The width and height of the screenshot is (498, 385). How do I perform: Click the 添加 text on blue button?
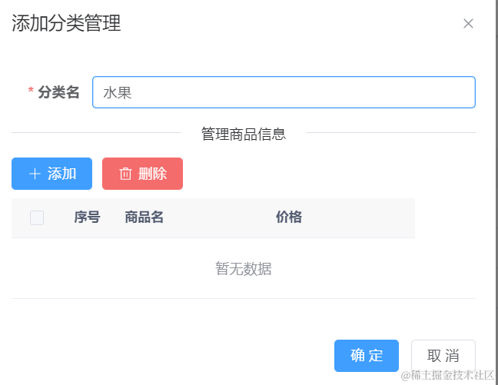pos(62,174)
